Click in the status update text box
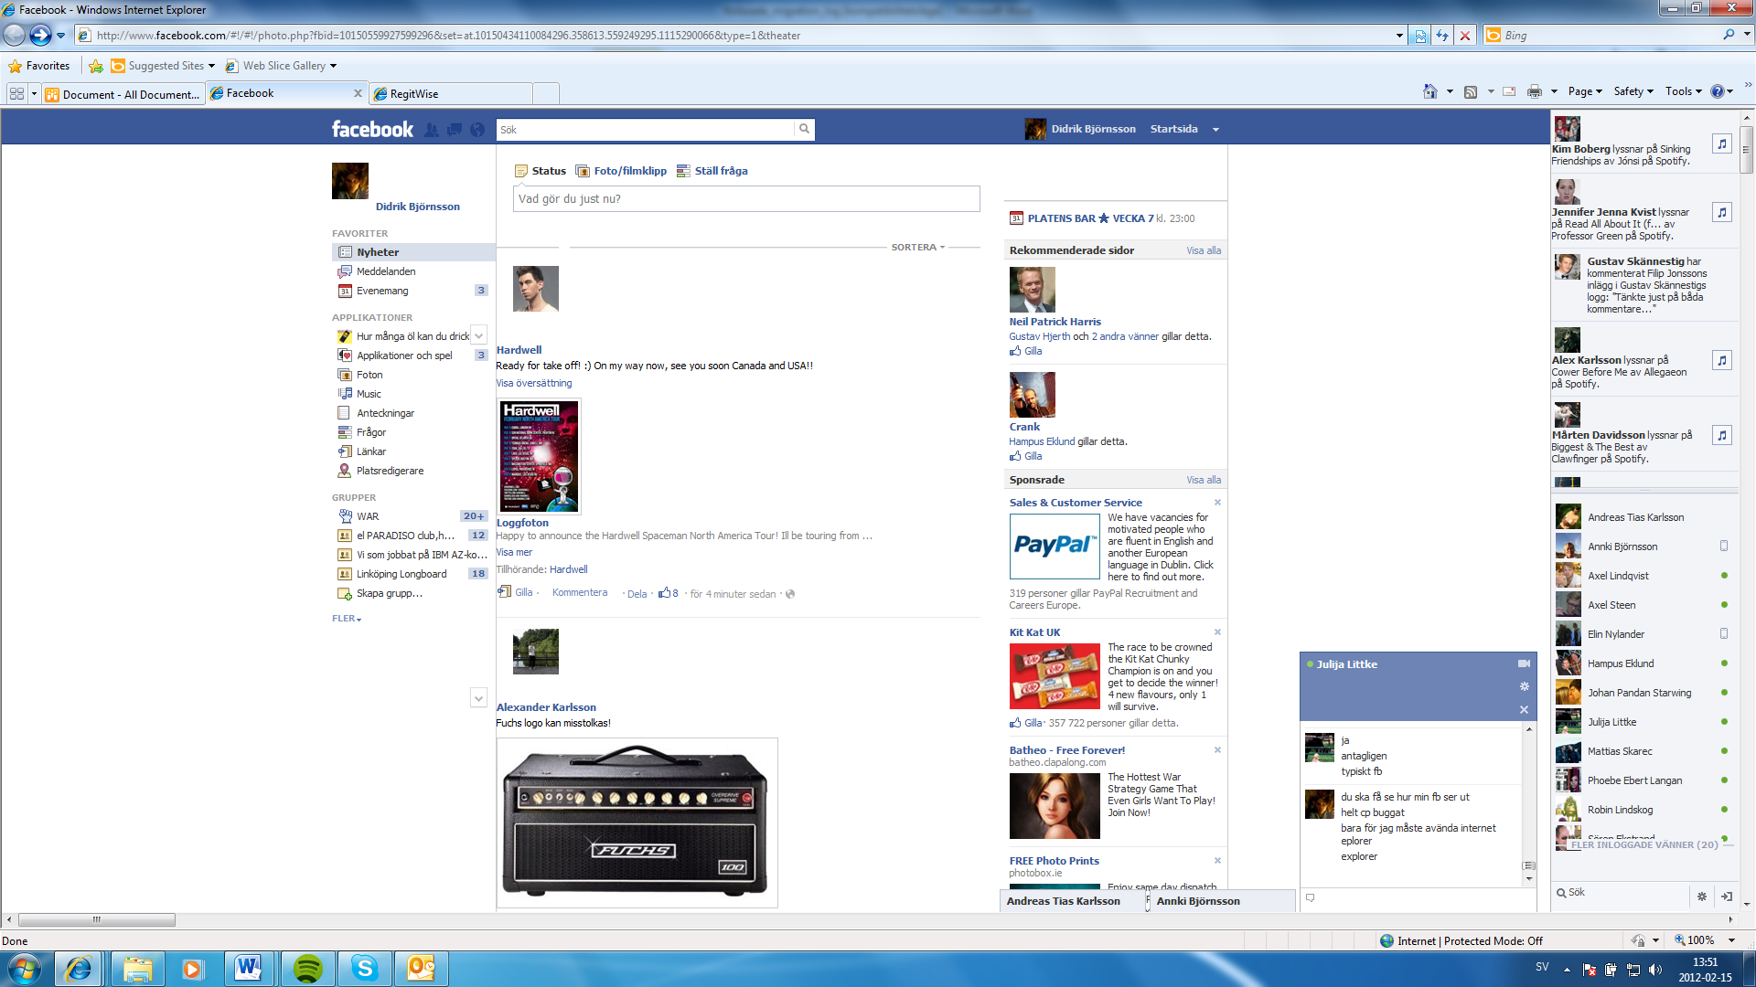Screen dimensions: 1756x987 (x=746, y=199)
